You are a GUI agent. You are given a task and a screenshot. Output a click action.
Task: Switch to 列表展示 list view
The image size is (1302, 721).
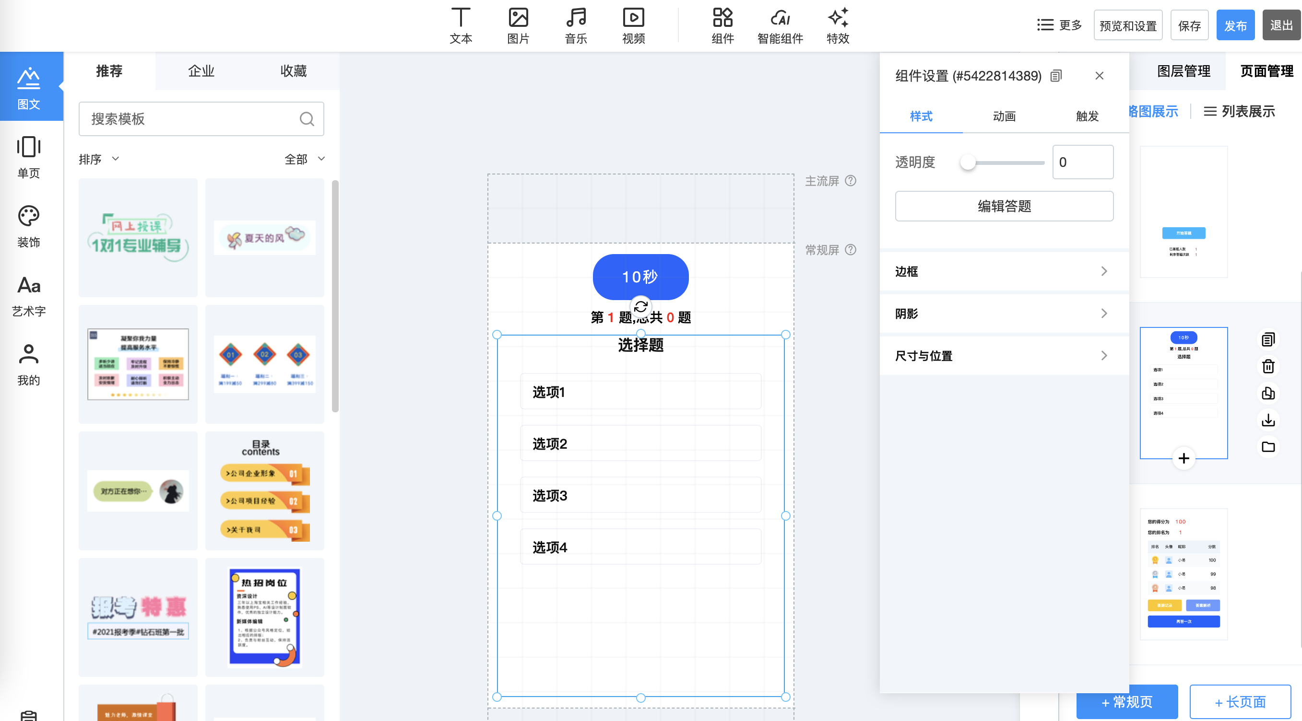1239,111
